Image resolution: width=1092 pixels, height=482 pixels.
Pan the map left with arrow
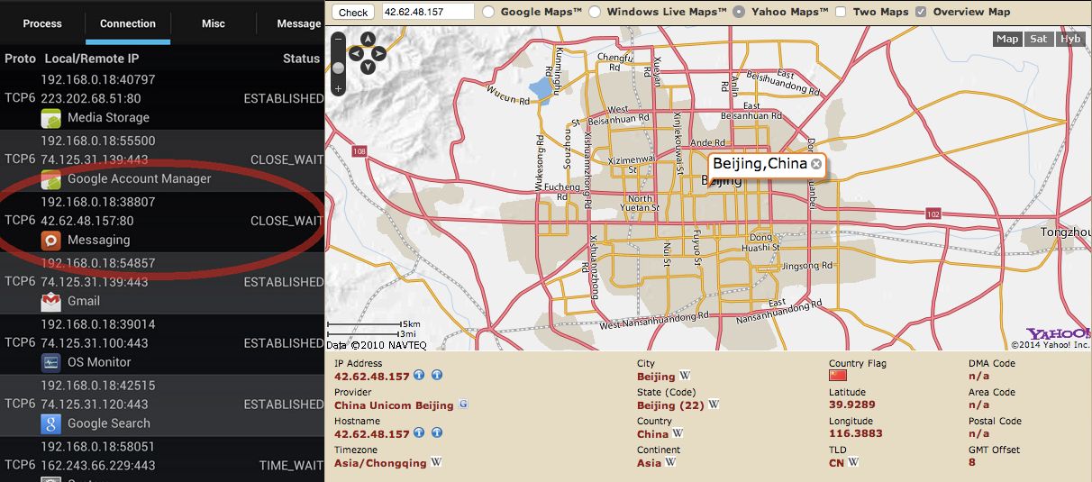[354, 53]
